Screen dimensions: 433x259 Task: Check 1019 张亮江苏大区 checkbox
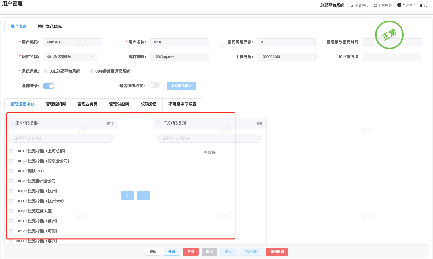pyautogui.click(x=11, y=211)
